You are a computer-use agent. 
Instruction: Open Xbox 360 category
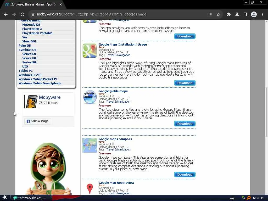tap(29, 41)
